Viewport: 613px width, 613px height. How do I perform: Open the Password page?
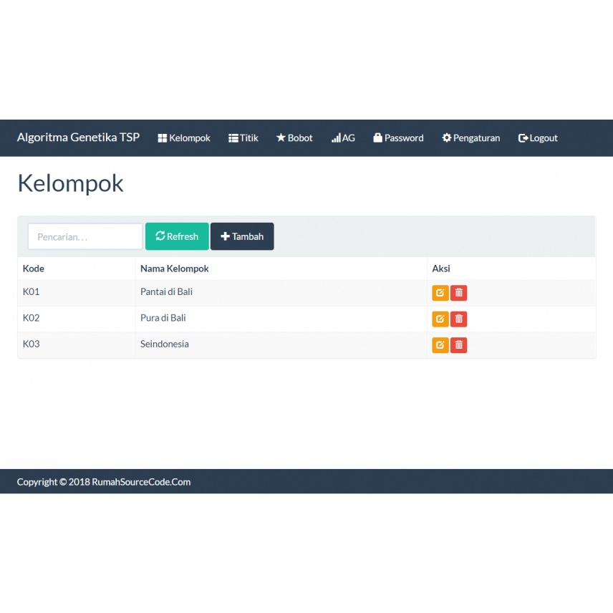point(398,138)
